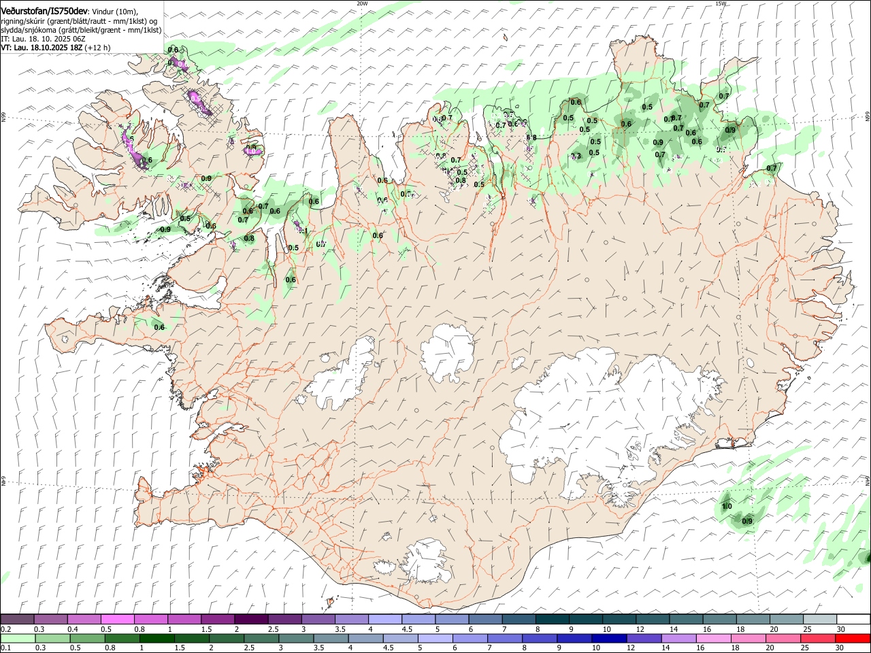Image resolution: width=871 pixels, height=653 pixels.
Task: Select the light pink swatch labeled 16 in lower row
Action: click(x=712, y=638)
